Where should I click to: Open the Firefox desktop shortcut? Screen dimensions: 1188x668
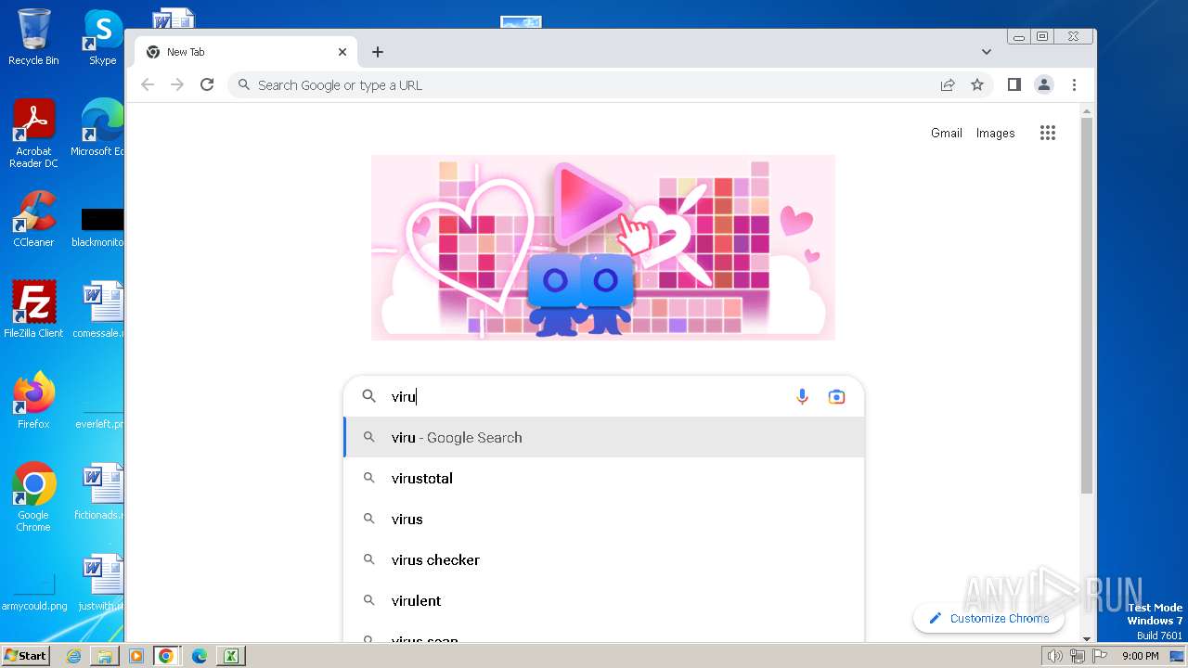pyautogui.click(x=33, y=400)
